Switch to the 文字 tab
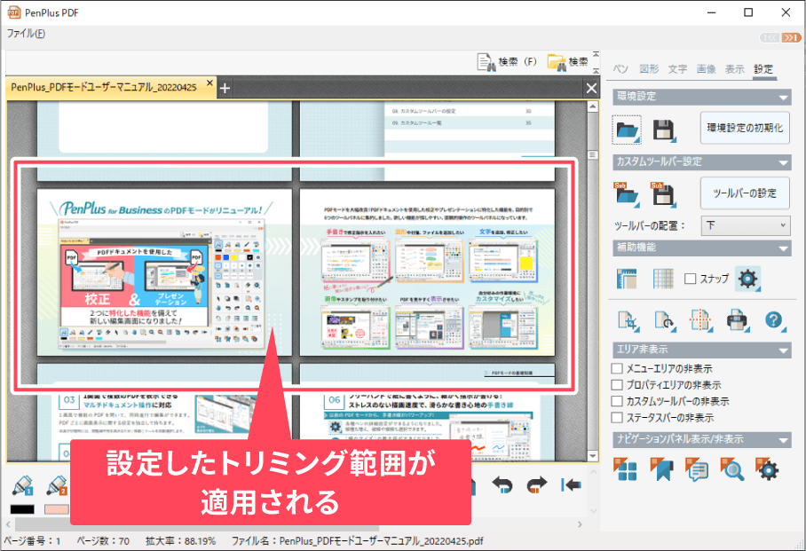This screenshot has width=806, height=551. click(677, 69)
